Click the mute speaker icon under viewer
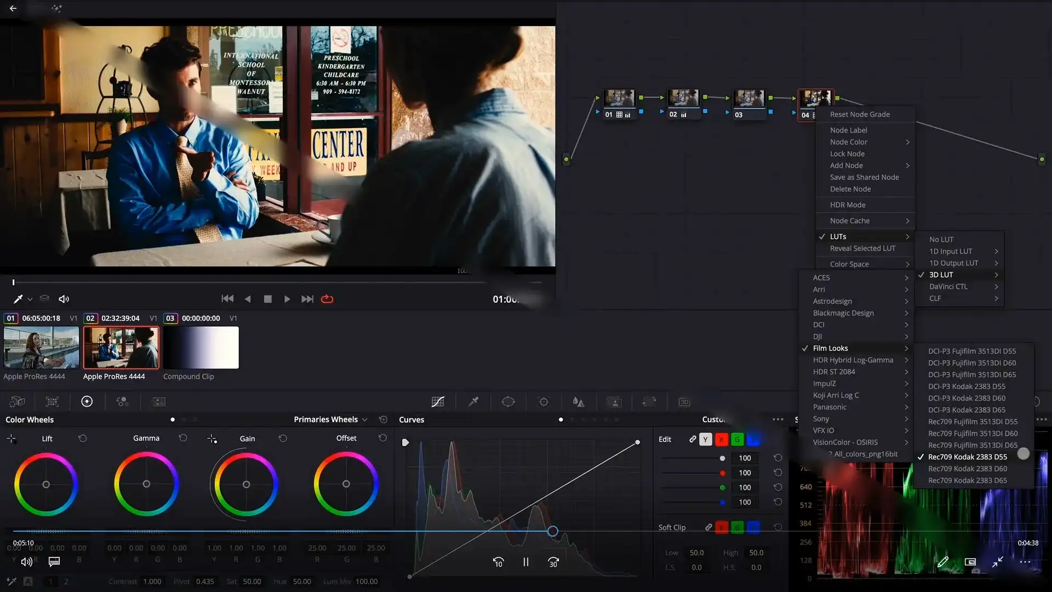1052x592 pixels. tap(64, 299)
